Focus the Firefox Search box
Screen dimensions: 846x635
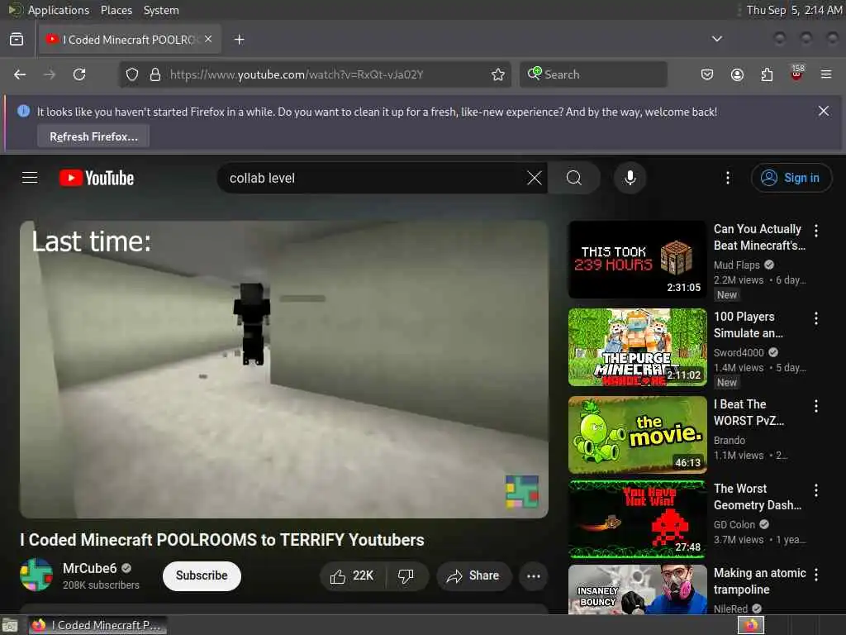coord(593,74)
